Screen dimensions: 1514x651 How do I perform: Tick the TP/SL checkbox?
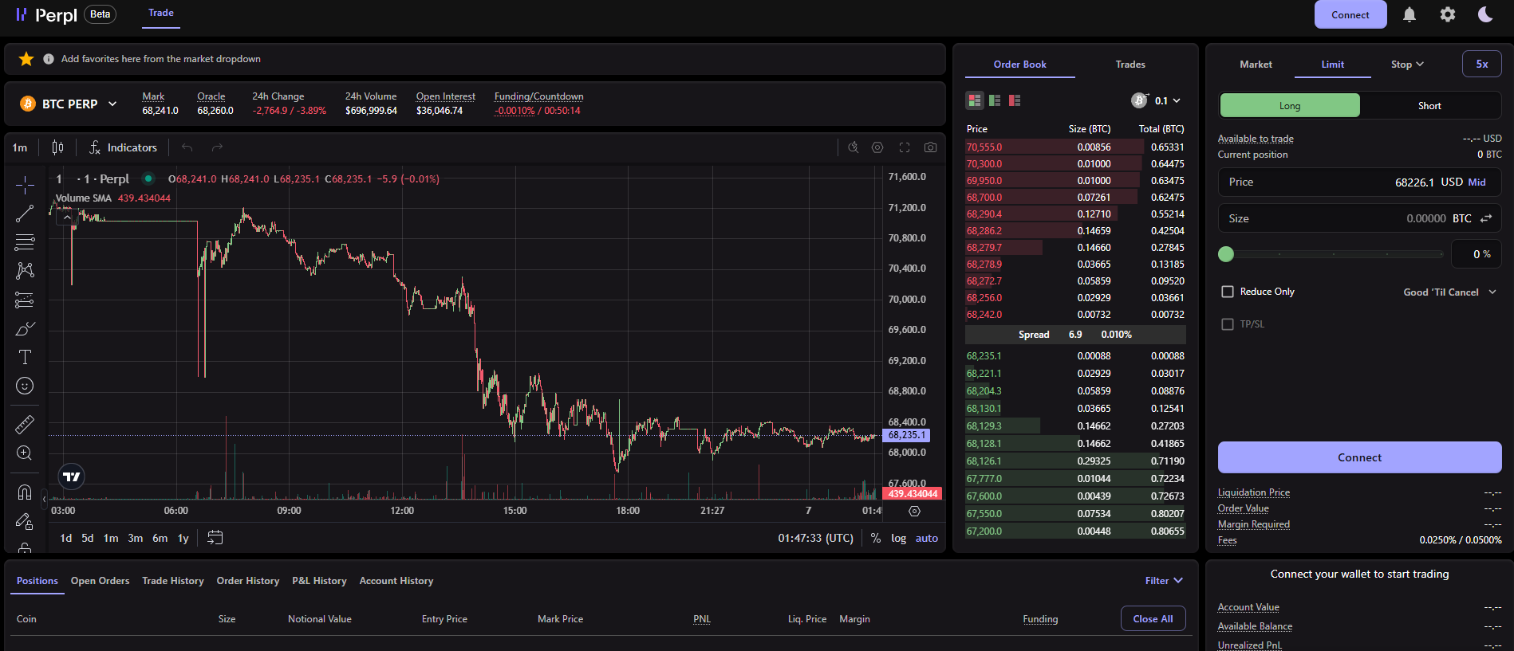point(1228,324)
